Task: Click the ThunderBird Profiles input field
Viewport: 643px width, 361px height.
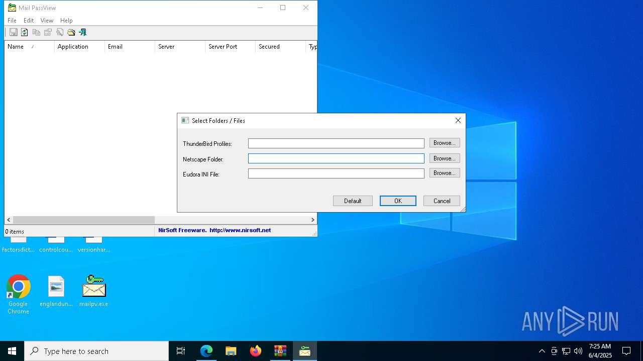Action: point(336,143)
